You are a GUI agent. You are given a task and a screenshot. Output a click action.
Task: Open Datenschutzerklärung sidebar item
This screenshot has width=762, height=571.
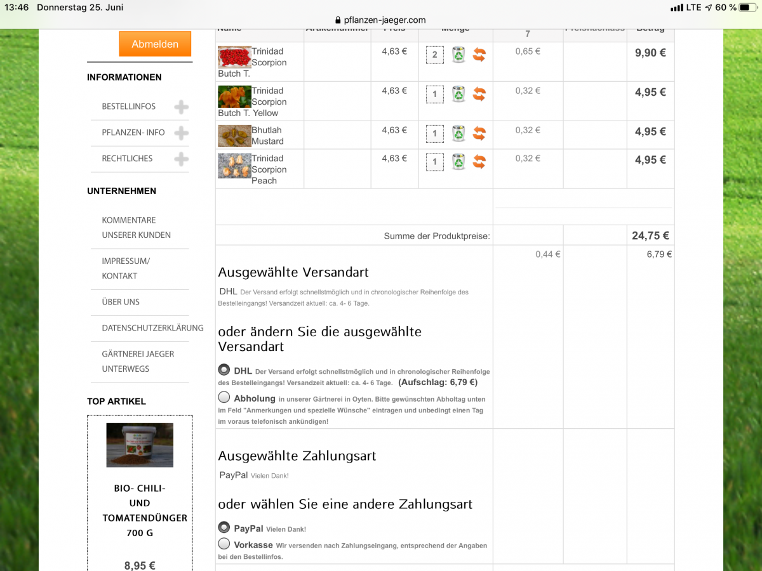(x=152, y=328)
